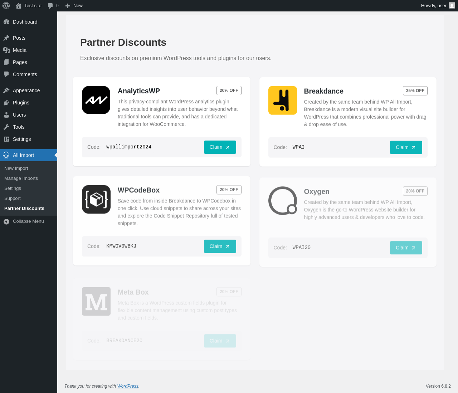Click the Plugins plug icon
The width and height of the screenshot is (458, 393).
(6, 103)
